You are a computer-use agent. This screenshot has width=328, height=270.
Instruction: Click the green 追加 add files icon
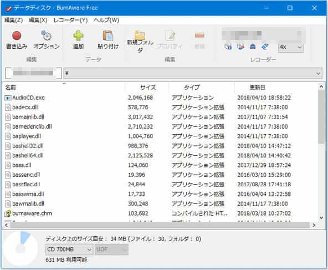(x=79, y=35)
